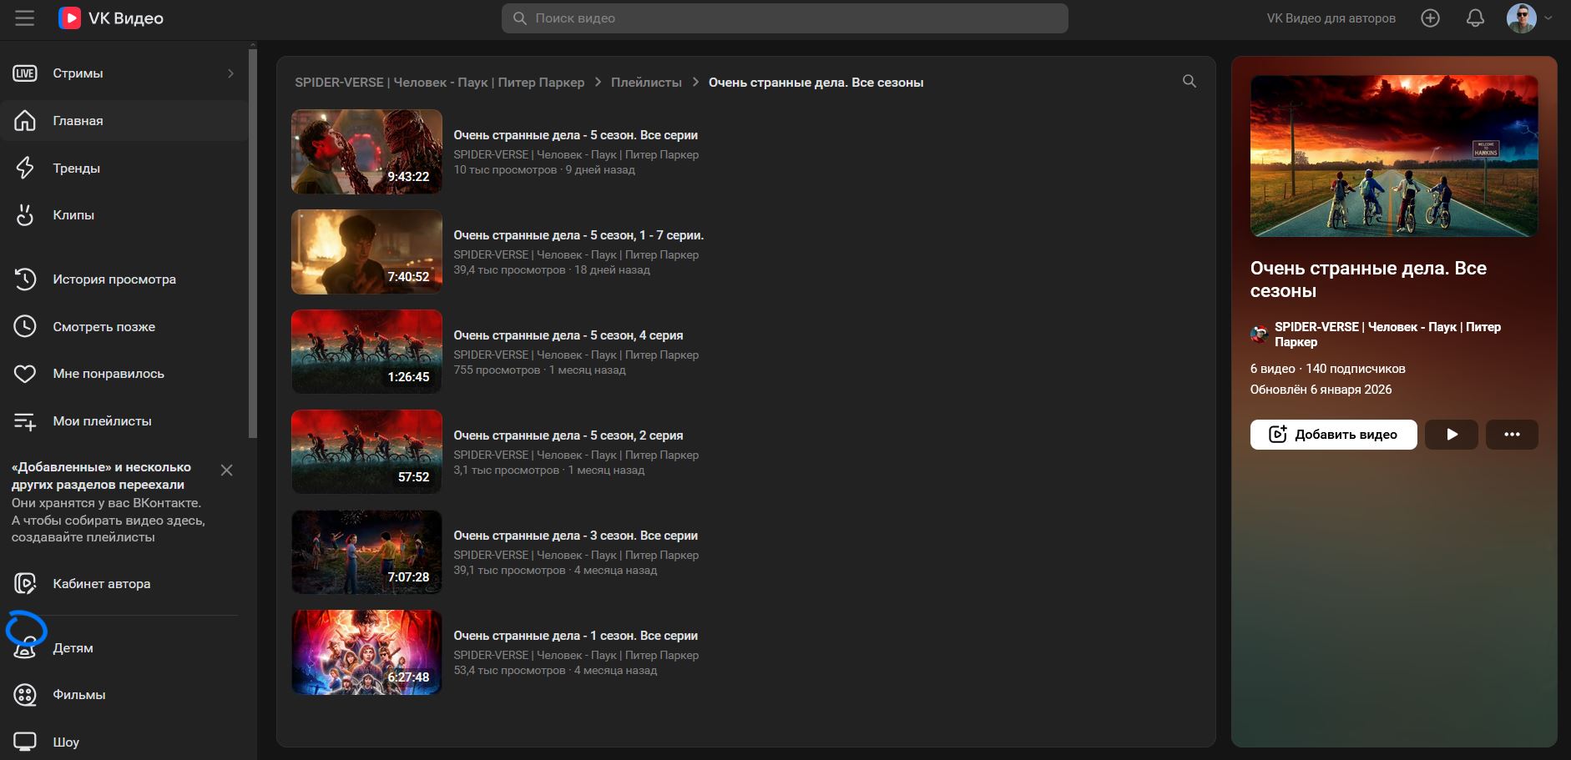Click the upload video plus icon
This screenshot has width=1571, height=760.
click(1430, 18)
